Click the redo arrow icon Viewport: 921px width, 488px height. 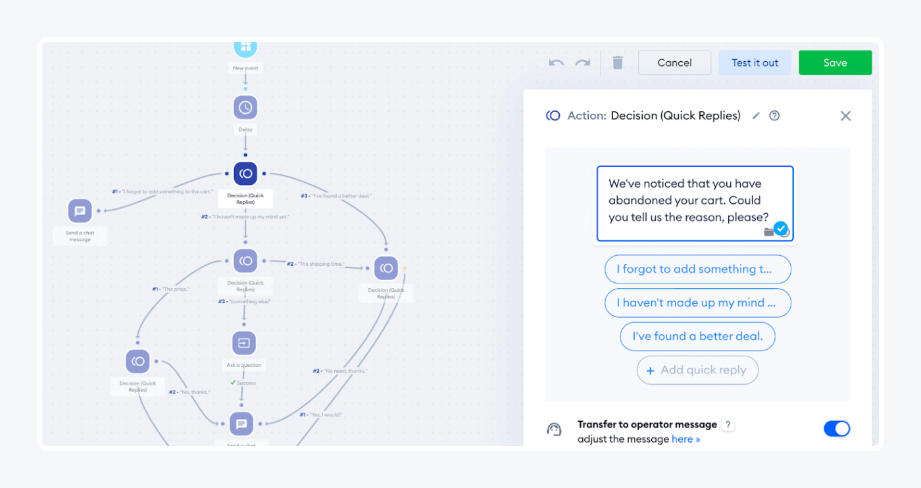pyautogui.click(x=582, y=62)
